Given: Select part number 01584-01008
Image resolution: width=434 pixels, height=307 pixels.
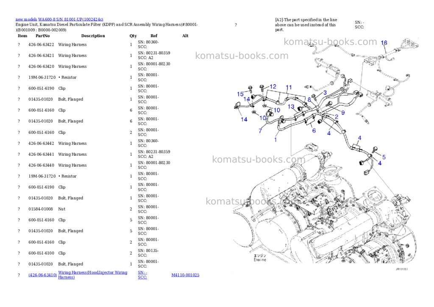Looking at the screenshot, I should tap(40, 209).
